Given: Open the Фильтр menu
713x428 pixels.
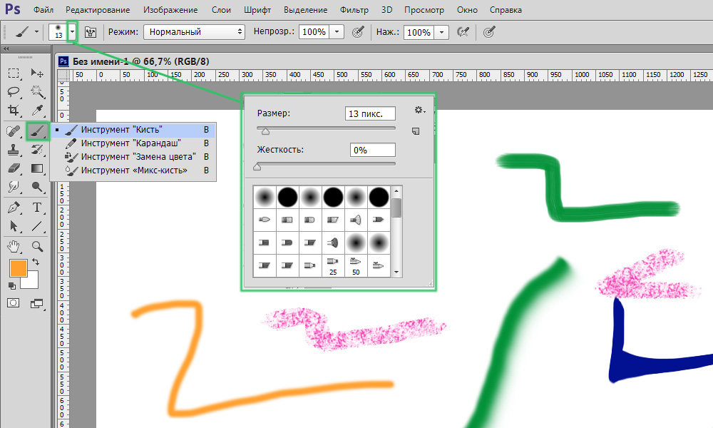Looking at the screenshot, I should (354, 9).
